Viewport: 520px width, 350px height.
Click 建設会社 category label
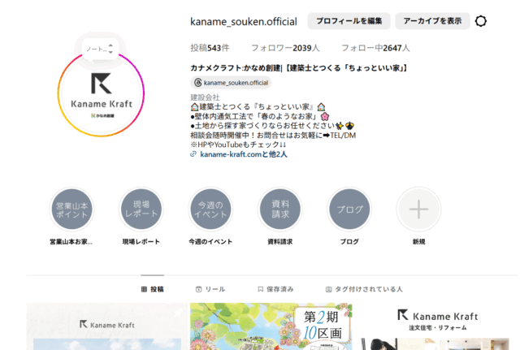pos(205,97)
